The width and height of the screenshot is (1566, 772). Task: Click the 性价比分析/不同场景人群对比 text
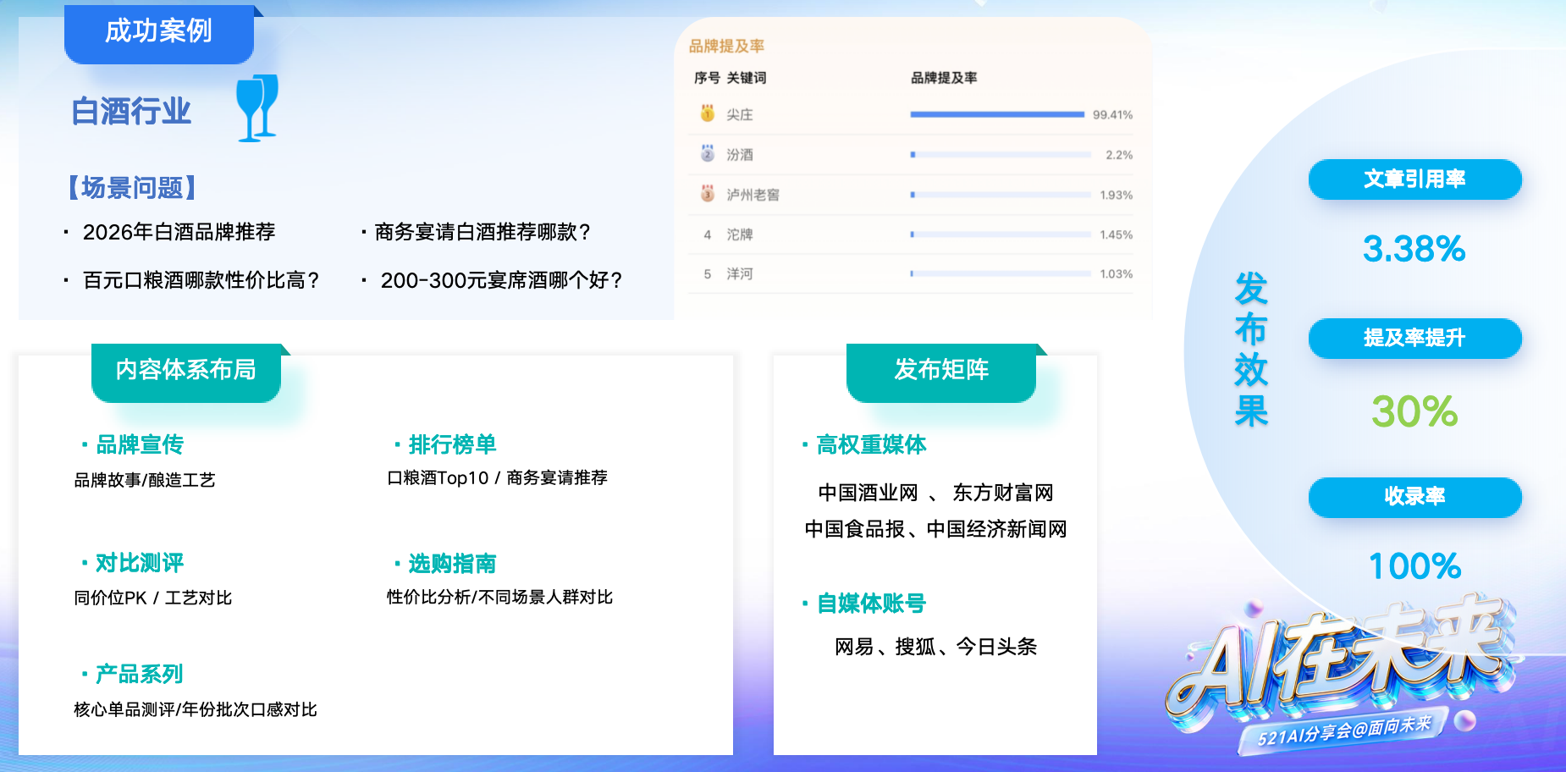(500, 597)
